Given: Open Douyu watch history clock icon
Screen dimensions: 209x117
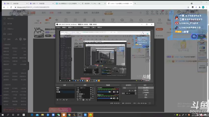Looking at the screenshot, I should pyautogui.click(x=147, y=12).
